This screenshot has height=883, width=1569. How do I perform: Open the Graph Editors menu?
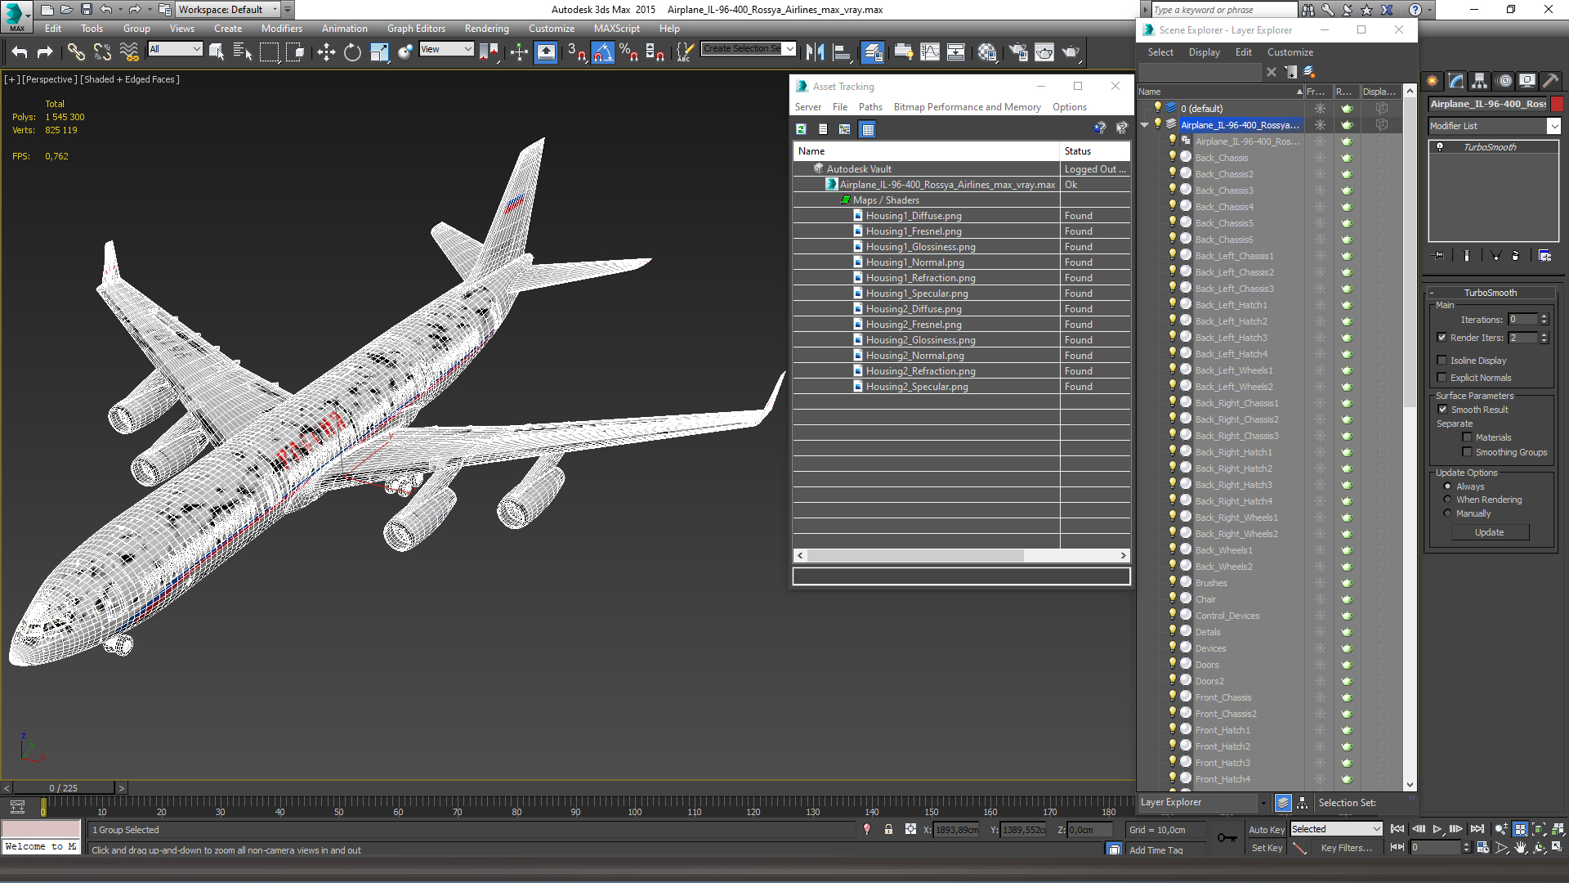(x=416, y=29)
